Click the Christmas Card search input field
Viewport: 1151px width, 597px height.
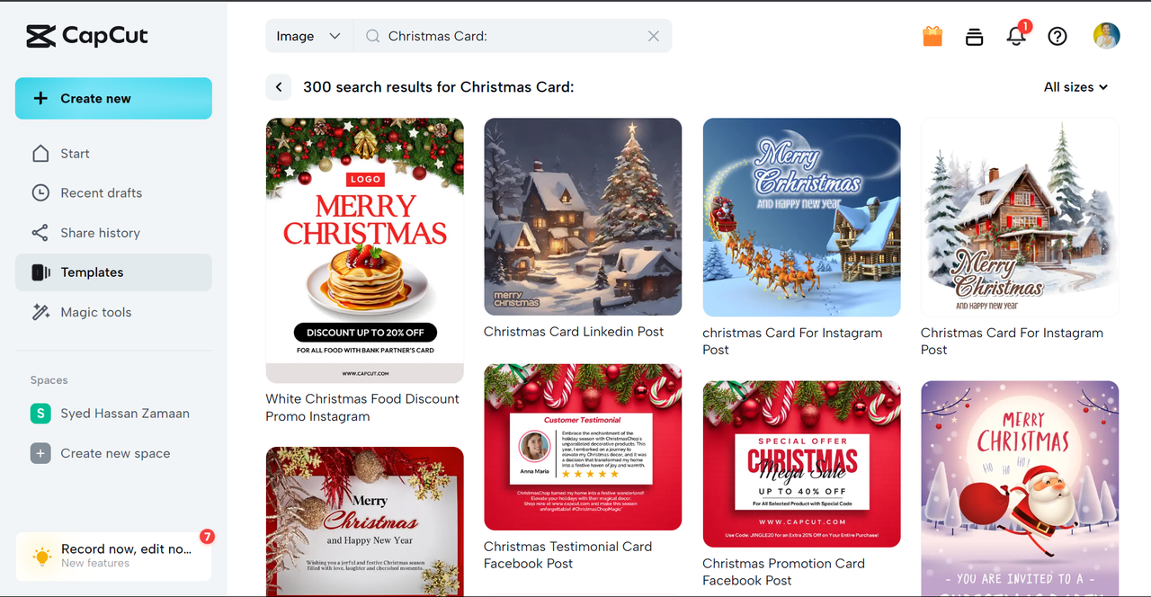[513, 36]
